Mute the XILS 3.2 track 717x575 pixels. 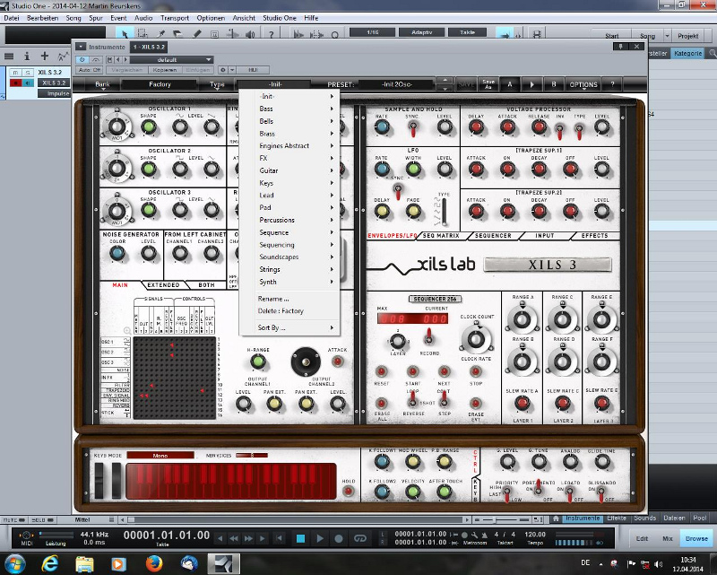pos(15,73)
